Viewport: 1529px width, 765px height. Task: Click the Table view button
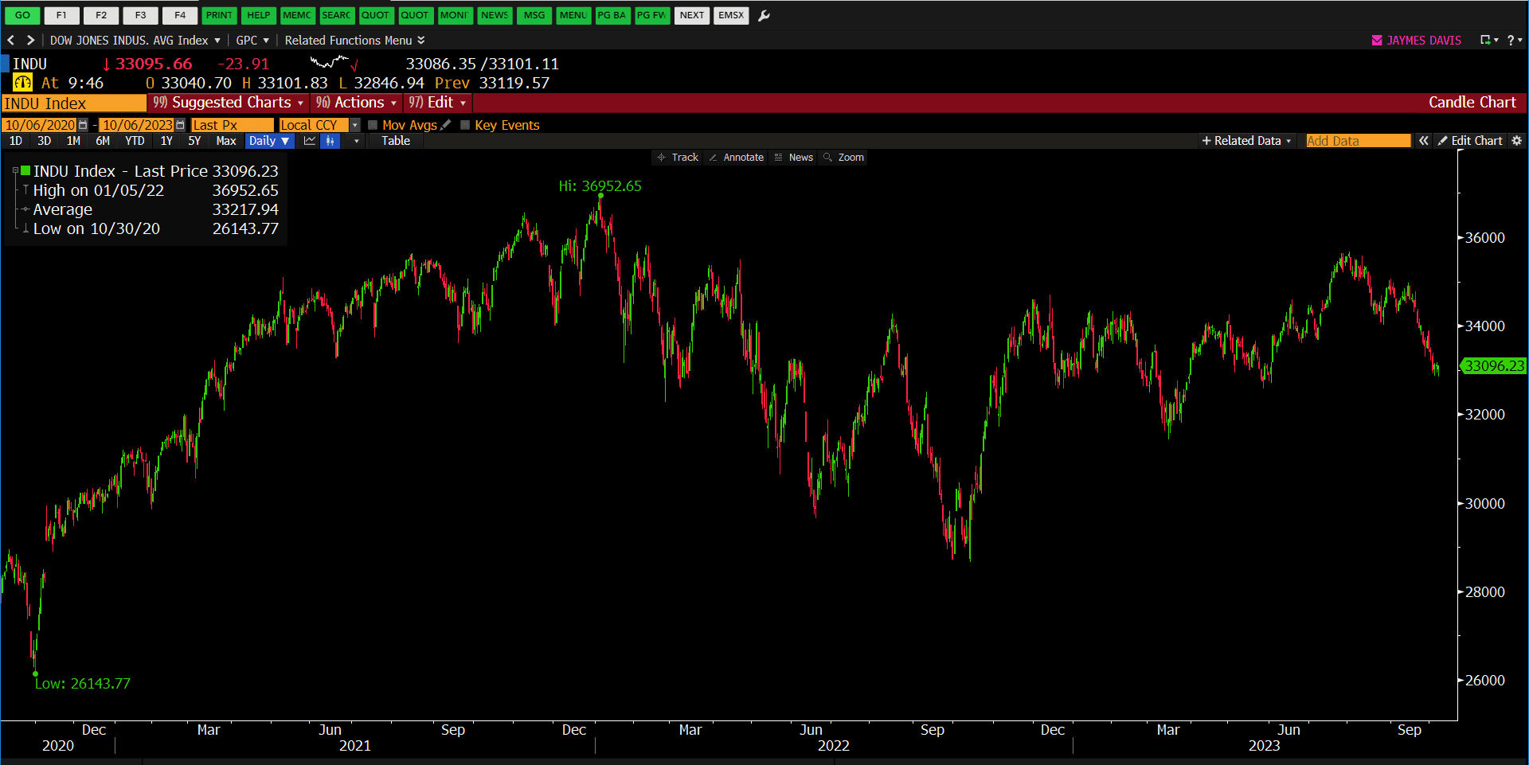[x=396, y=141]
